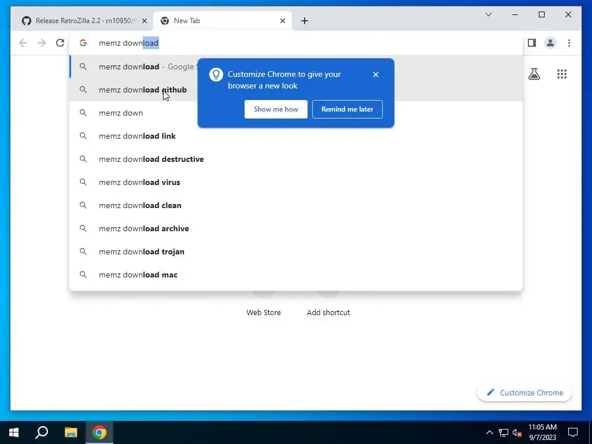Close the RetroZilla GitHub tab

(x=144, y=21)
